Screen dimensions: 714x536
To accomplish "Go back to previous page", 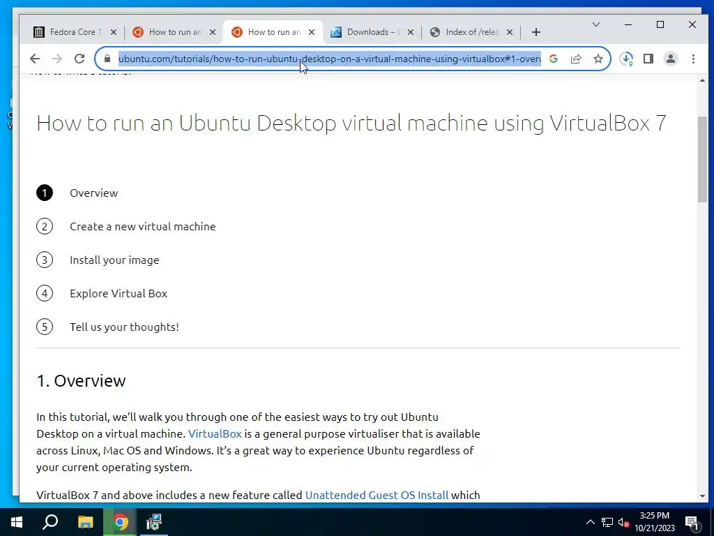I will pos(35,59).
